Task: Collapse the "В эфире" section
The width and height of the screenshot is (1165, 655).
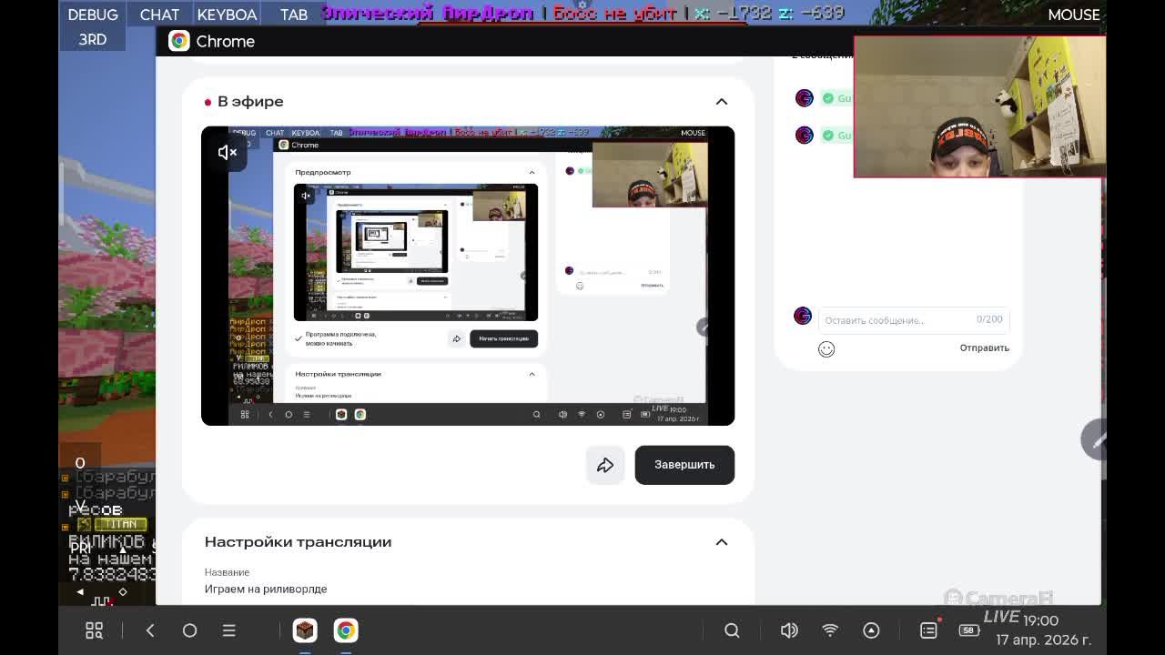Action: (x=721, y=102)
